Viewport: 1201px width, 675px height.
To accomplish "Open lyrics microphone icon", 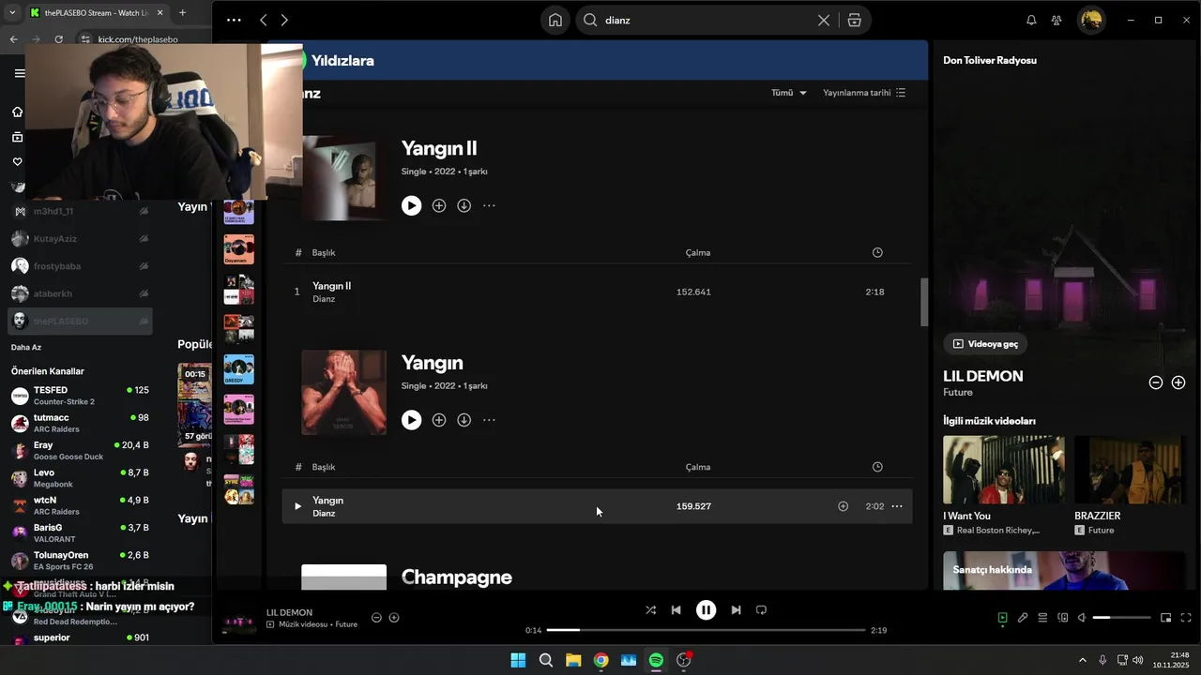I will [1023, 618].
